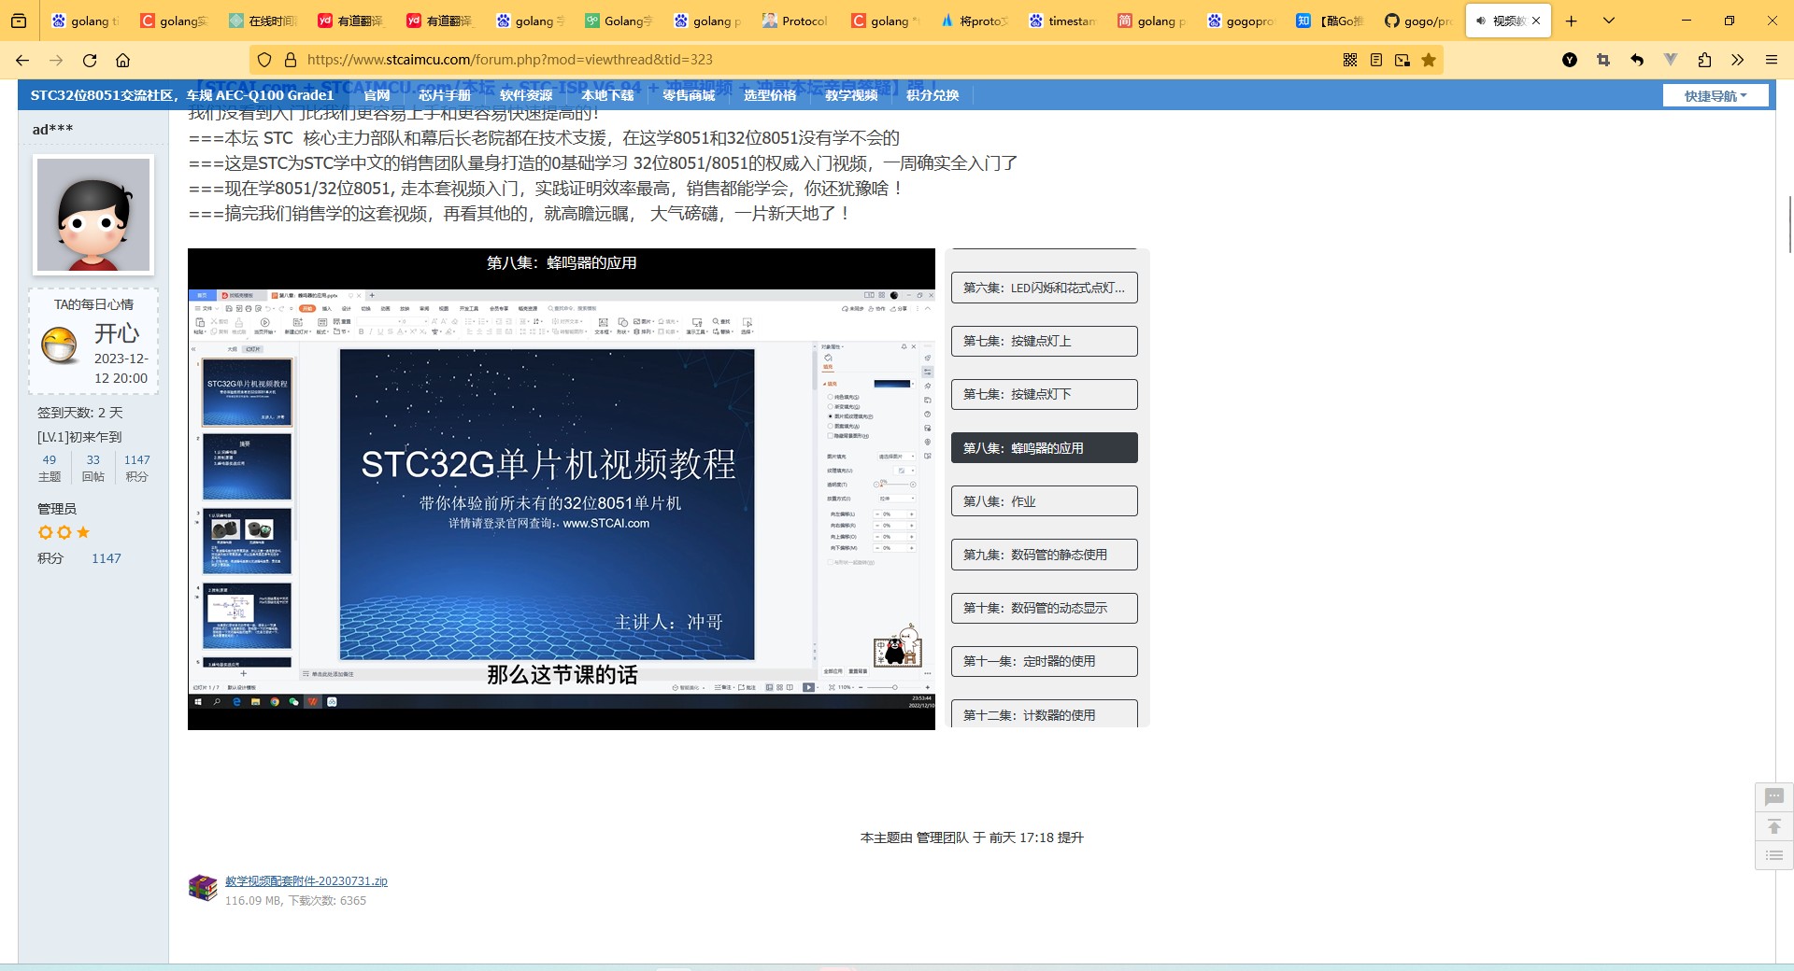Switch to the 将proto tab

[973, 21]
